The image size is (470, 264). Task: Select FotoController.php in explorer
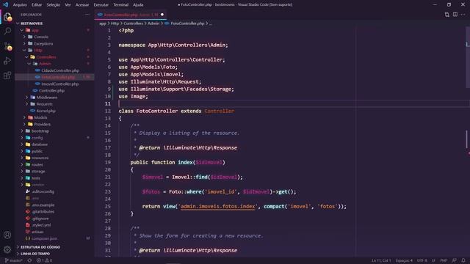[x=54, y=77]
